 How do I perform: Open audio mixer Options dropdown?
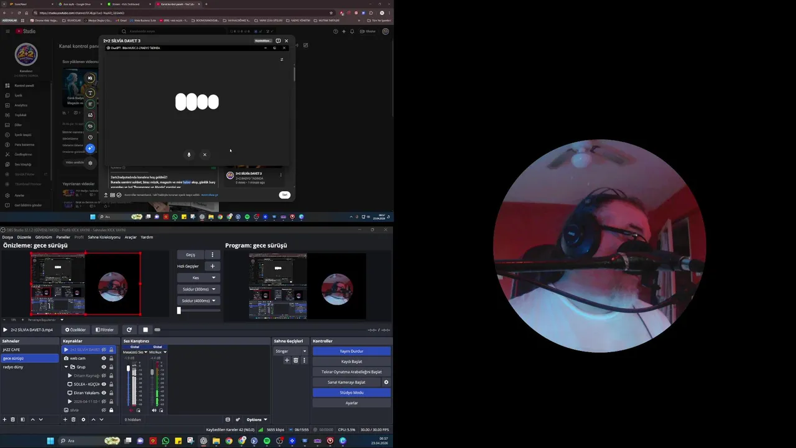pos(257,419)
